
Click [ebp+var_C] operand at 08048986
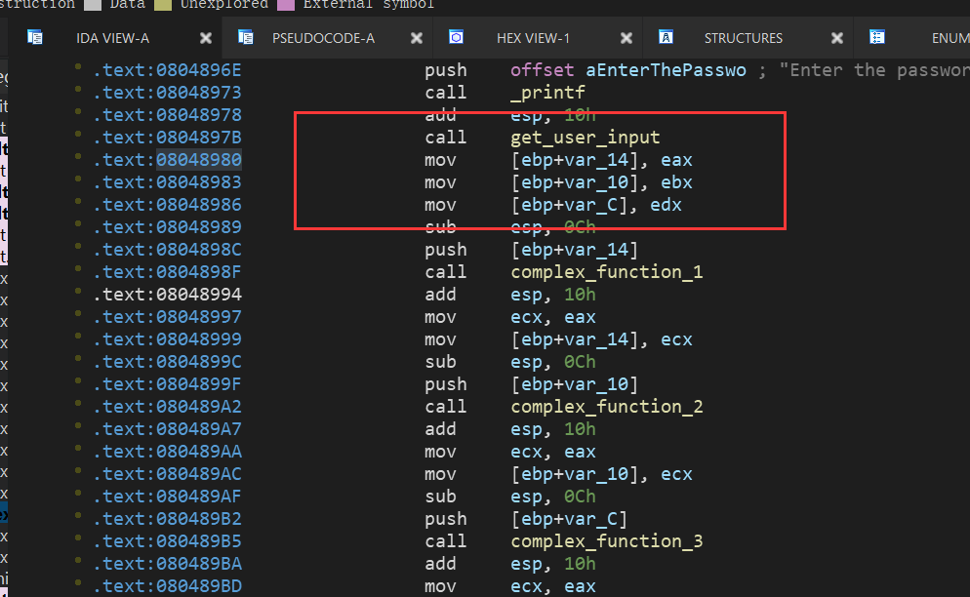(x=569, y=205)
